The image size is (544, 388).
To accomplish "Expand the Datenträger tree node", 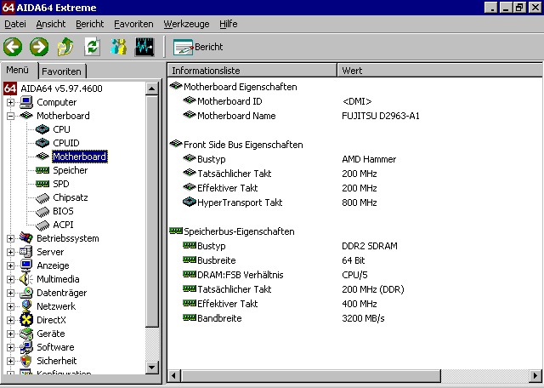I will coord(10,294).
